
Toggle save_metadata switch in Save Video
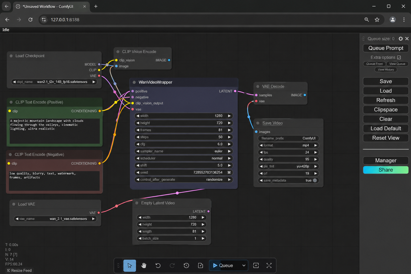click(x=315, y=180)
